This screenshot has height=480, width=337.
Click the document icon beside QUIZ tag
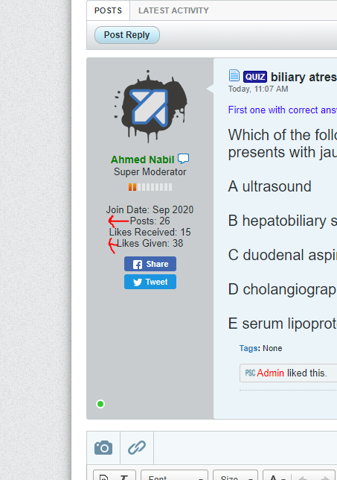[x=234, y=75]
